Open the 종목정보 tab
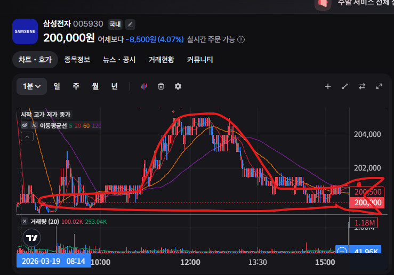This screenshot has width=394, height=275. click(x=77, y=60)
